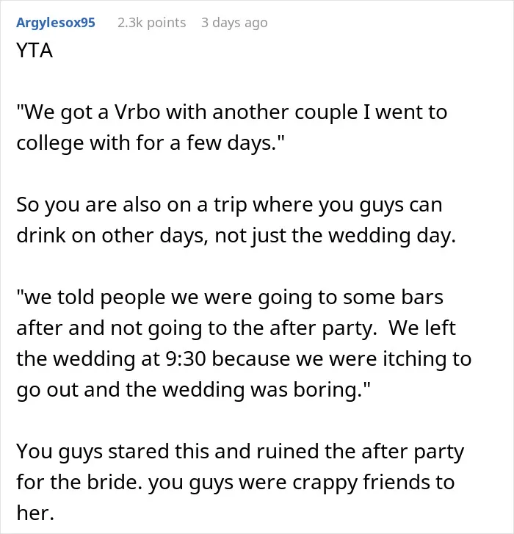Click the line ending with few days
514x534 pixels.
pyautogui.click(x=150, y=142)
